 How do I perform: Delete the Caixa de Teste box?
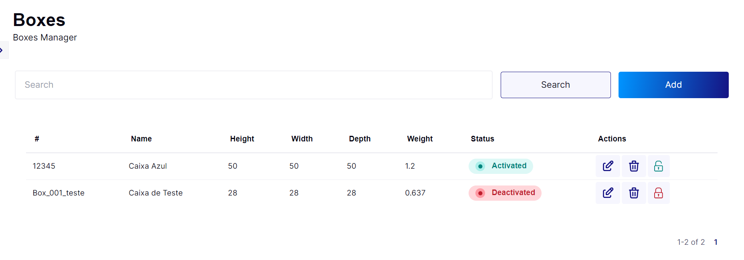(x=634, y=193)
